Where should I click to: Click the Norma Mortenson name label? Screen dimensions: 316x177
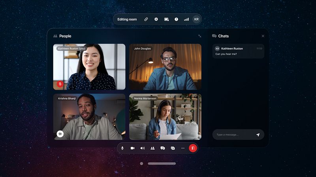pos(145,98)
